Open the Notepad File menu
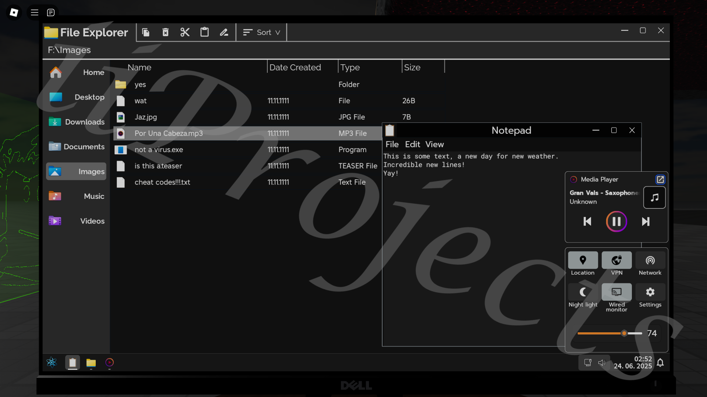This screenshot has height=397, width=707. [x=392, y=144]
